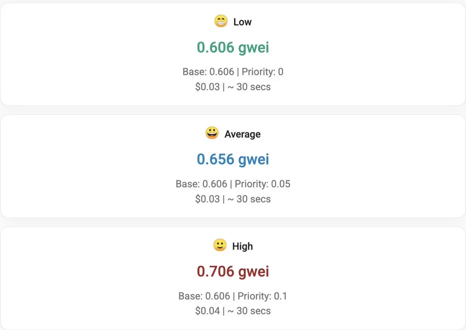Select the High gas price label
The width and height of the screenshot is (466, 330).
click(x=242, y=246)
